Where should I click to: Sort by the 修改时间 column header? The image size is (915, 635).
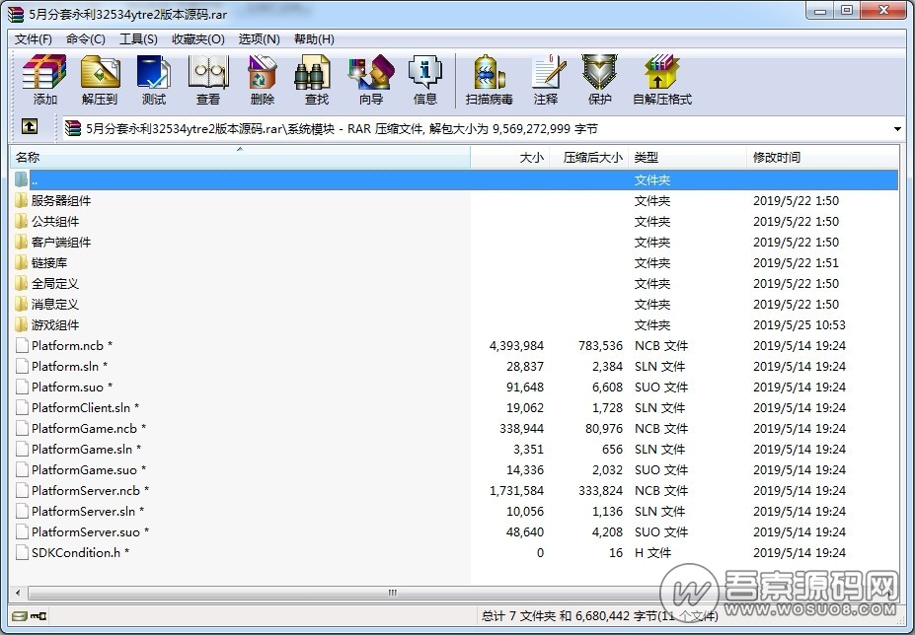[823, 158]
